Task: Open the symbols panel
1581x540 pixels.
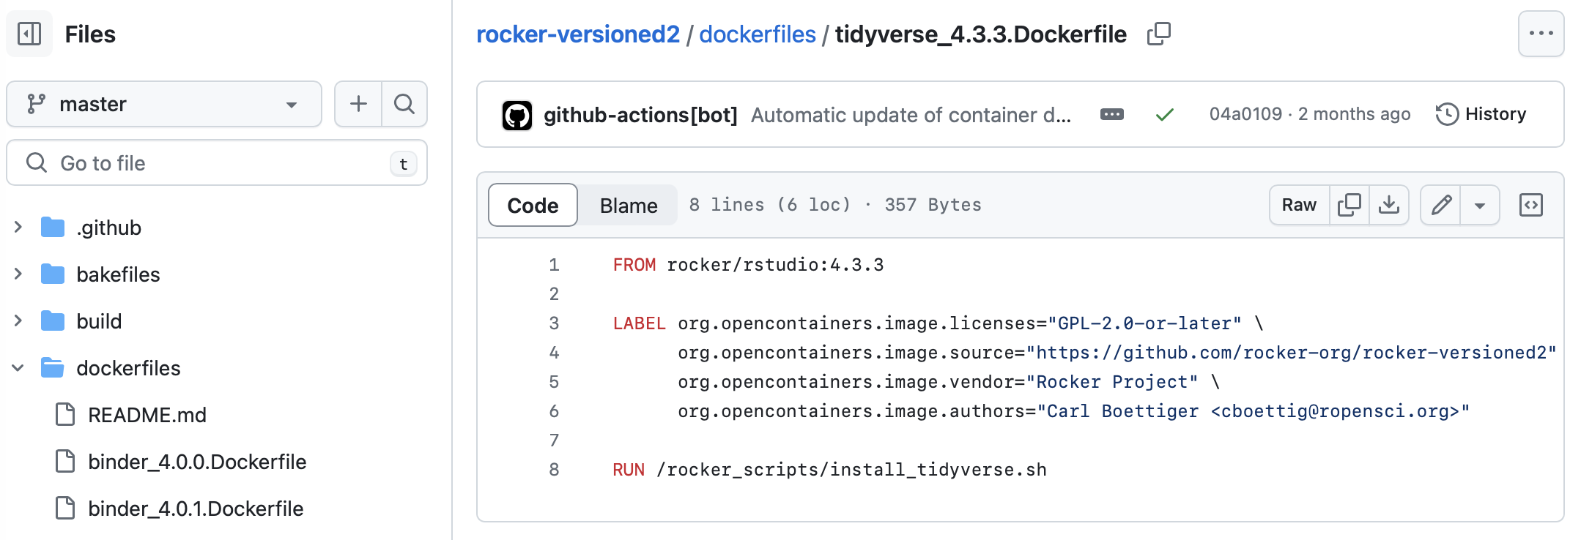Action: tap(1530, 205)
